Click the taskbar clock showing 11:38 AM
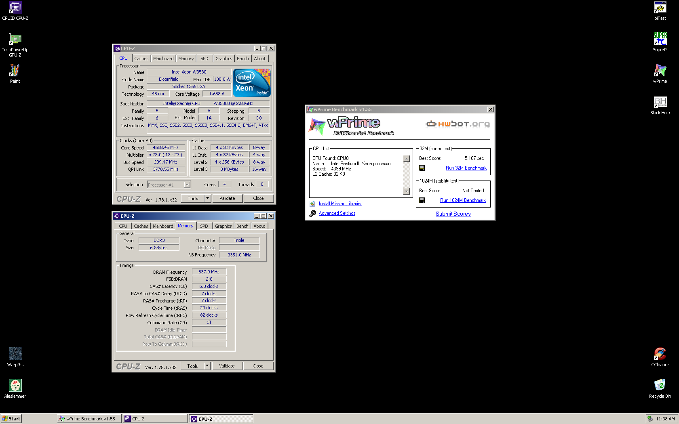 click(x=665, y=419)
